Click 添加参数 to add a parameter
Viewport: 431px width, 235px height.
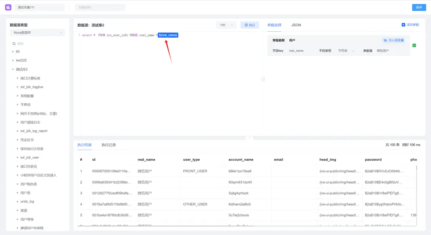click(x=413, y=25)
